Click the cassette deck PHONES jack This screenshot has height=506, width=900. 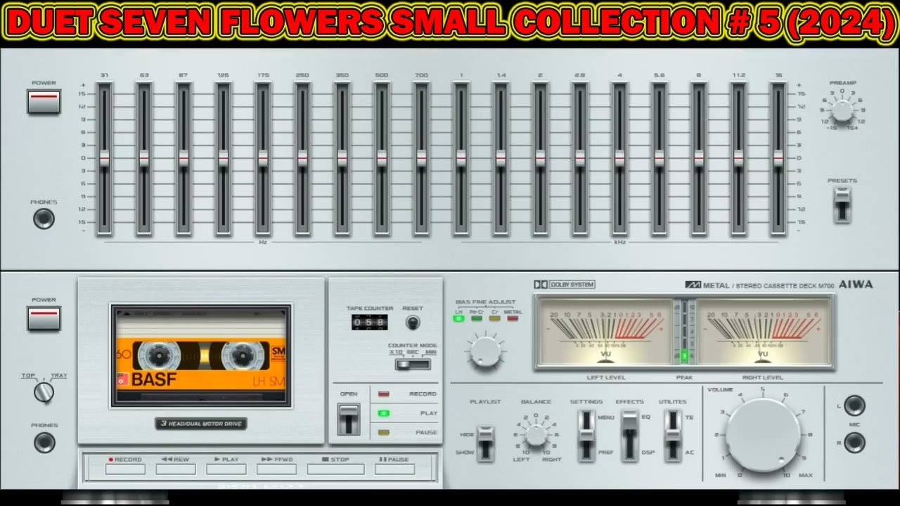pos(44,442)
